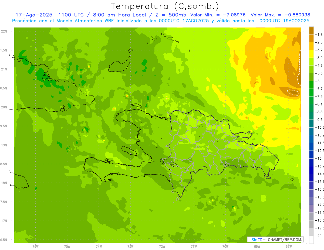Select the date '17-Ago-2025' in header
Screen dimensions: 324x250
34,15
